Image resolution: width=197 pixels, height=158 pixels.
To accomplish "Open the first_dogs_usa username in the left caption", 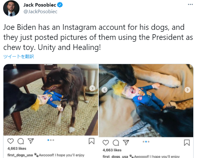I will tap(20, 155).
